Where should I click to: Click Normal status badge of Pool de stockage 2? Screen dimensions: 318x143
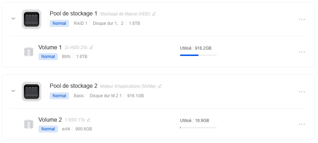pos(59,96)
